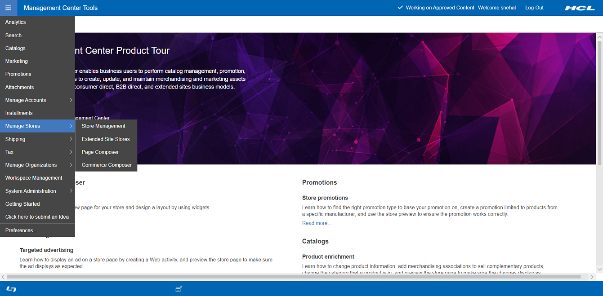Log out of Management Center Tools
603x296 pixels.
pyautogui.click(x=534, y=8)
